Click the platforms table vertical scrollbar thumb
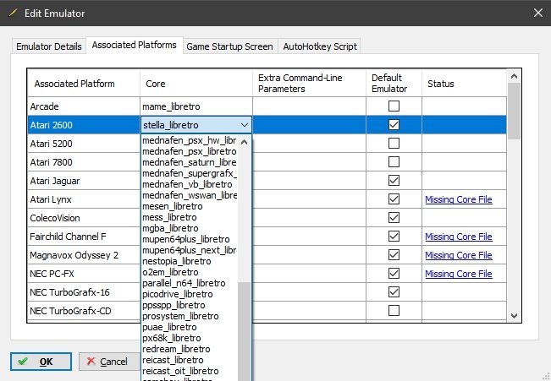The height and width of the screenshot is (381, 551). coord(514,111)
